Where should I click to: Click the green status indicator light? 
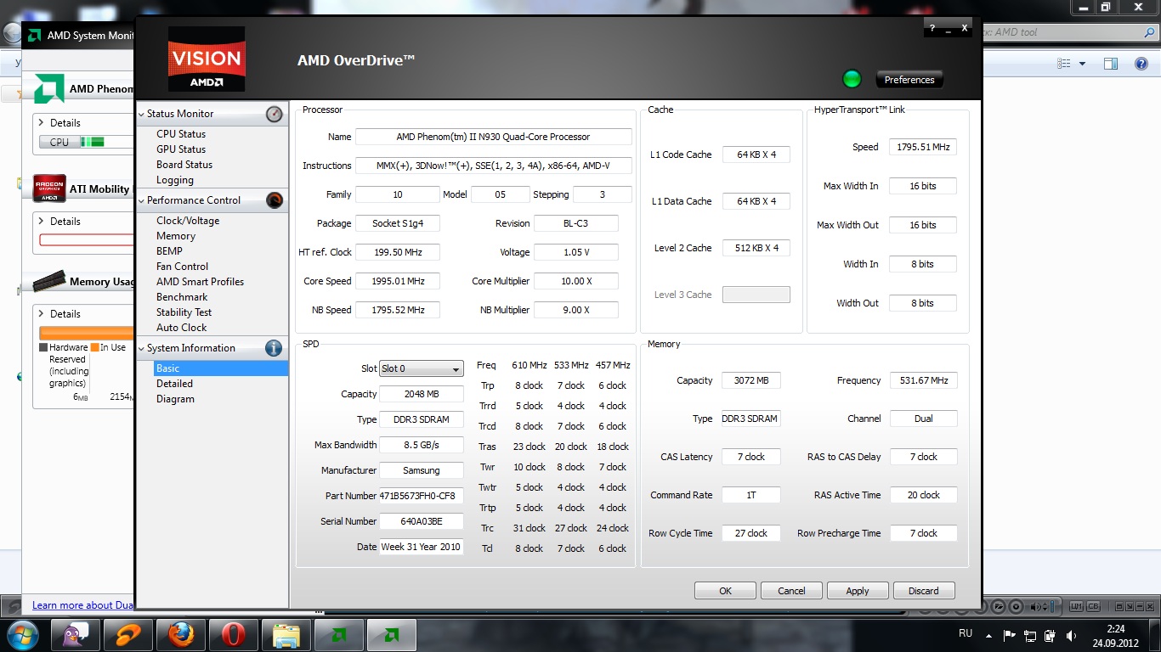pyautogui.click(x=851, y=79)
